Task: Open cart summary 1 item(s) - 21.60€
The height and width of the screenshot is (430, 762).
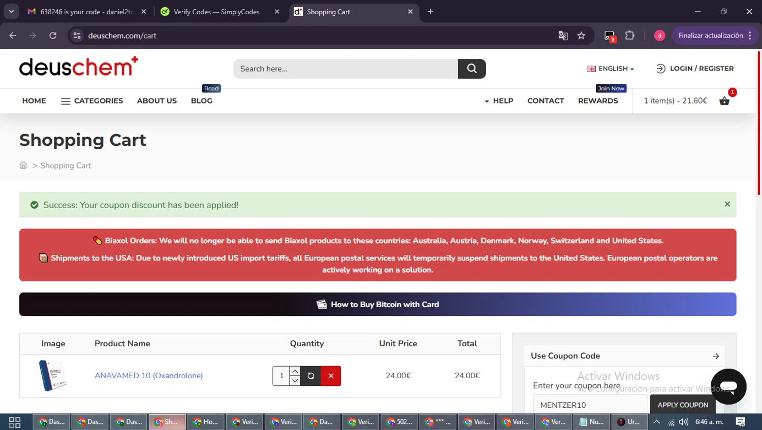Action: (x=675, y=101)
